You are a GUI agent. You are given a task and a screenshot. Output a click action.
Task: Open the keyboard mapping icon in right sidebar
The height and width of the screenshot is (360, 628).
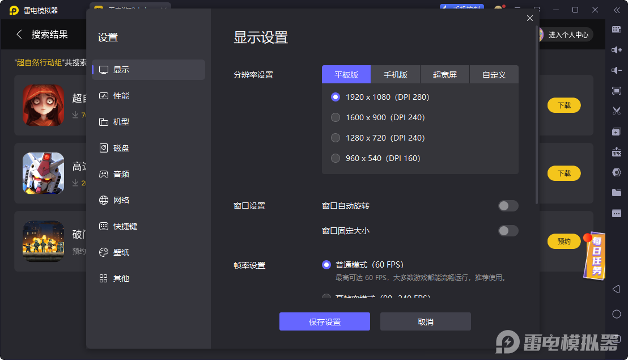click(617, 29)
